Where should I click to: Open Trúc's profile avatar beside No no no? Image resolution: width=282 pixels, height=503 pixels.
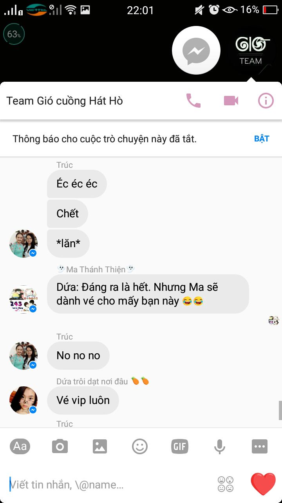pos(23,356)
